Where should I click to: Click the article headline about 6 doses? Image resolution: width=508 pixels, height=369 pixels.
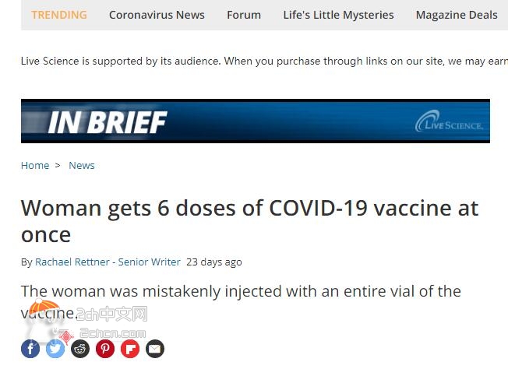point(249,221)
